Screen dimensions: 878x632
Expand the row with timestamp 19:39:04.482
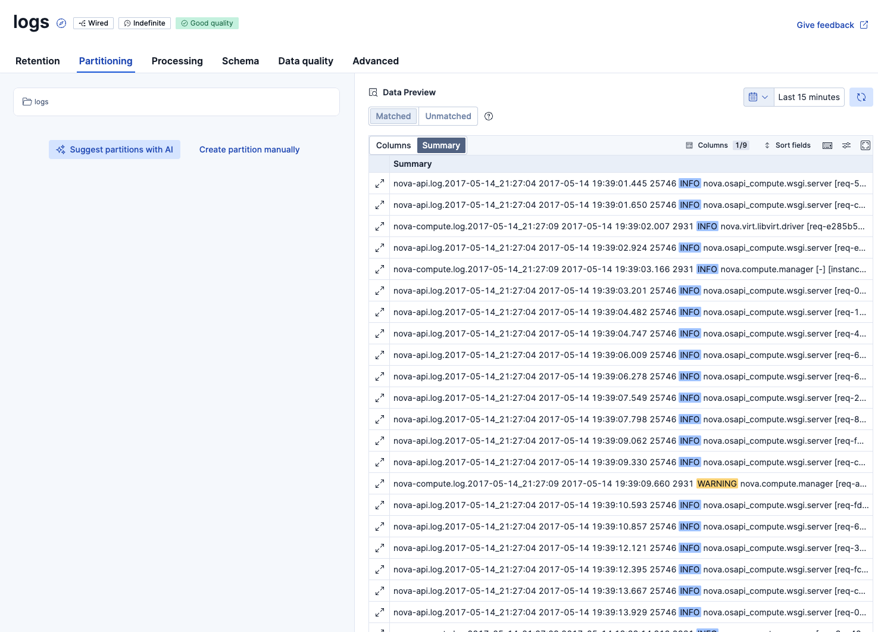coord(380,312)
